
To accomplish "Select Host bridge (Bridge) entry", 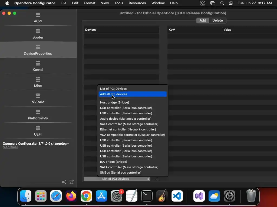I will click(x=133, y=102).
